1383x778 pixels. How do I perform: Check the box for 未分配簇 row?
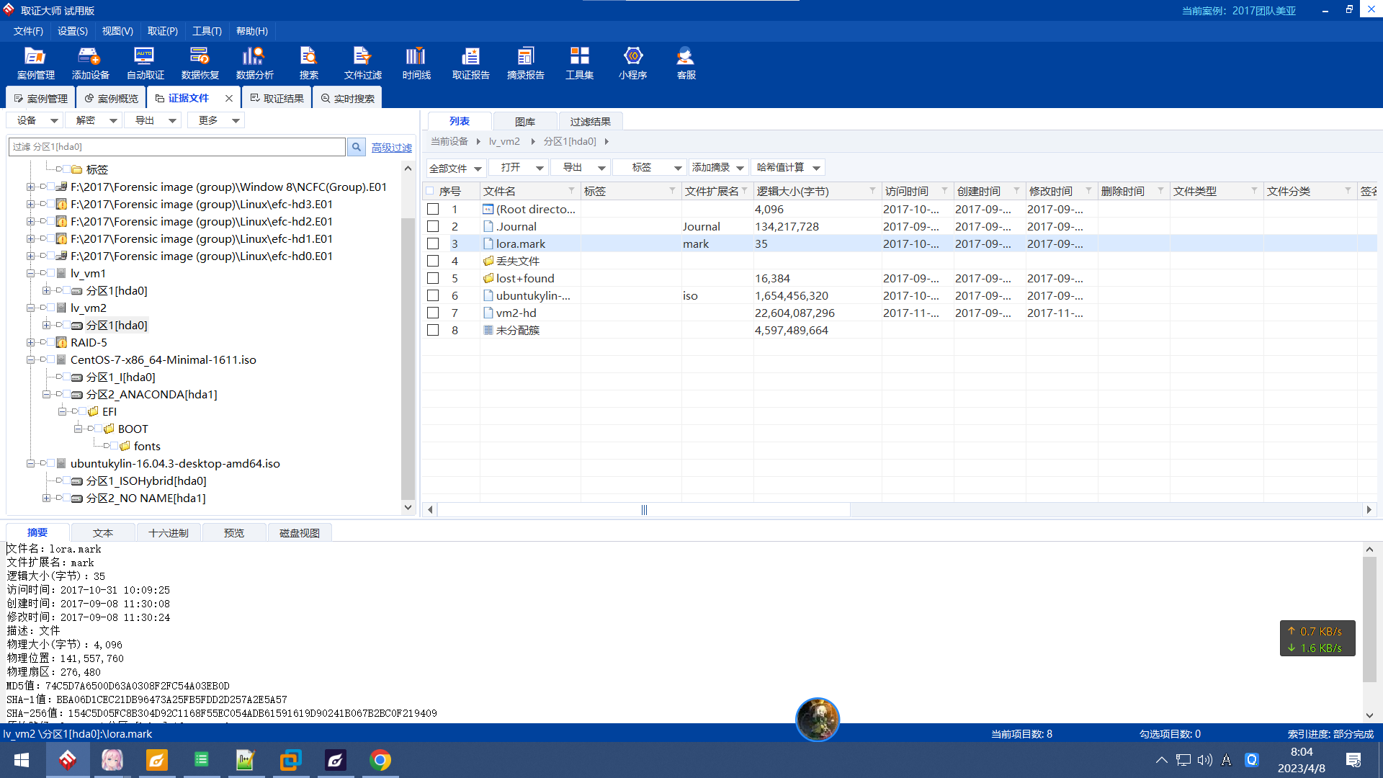click(x=433, y=330)
